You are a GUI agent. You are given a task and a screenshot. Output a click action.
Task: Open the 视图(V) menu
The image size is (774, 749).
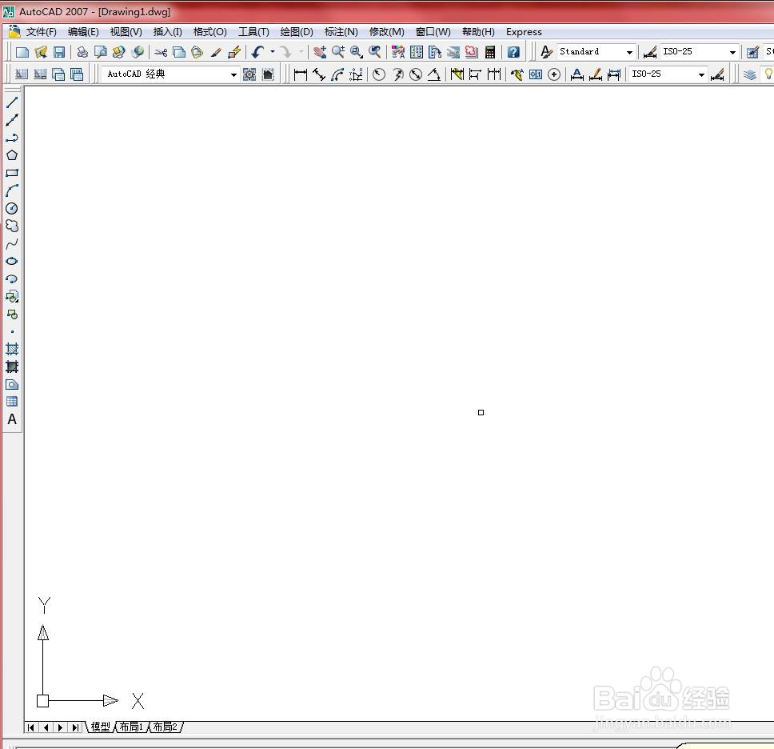point(126,32)
